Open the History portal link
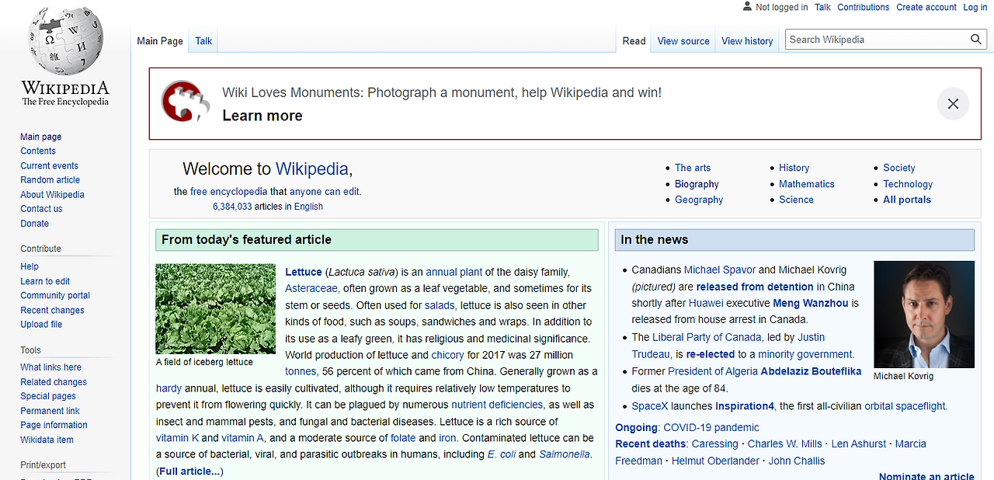The image size is (994, 480). [x=794, y=168]
